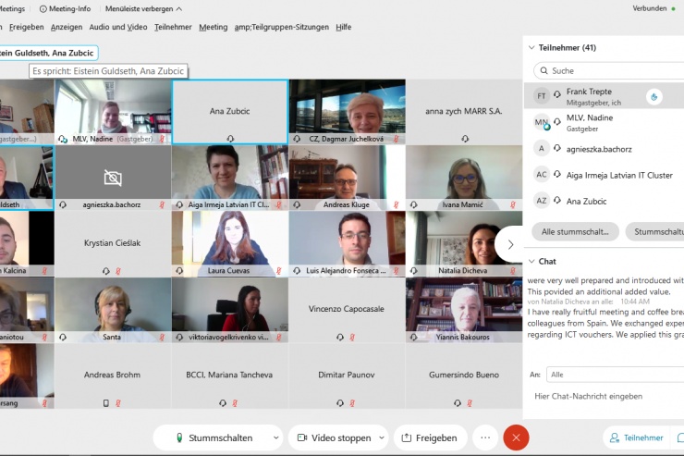Screen dimensions: 684x456
Task: Click headset icon on Krystian Cieślak tile
Action: pyautogui.click(x=105, y=271)
